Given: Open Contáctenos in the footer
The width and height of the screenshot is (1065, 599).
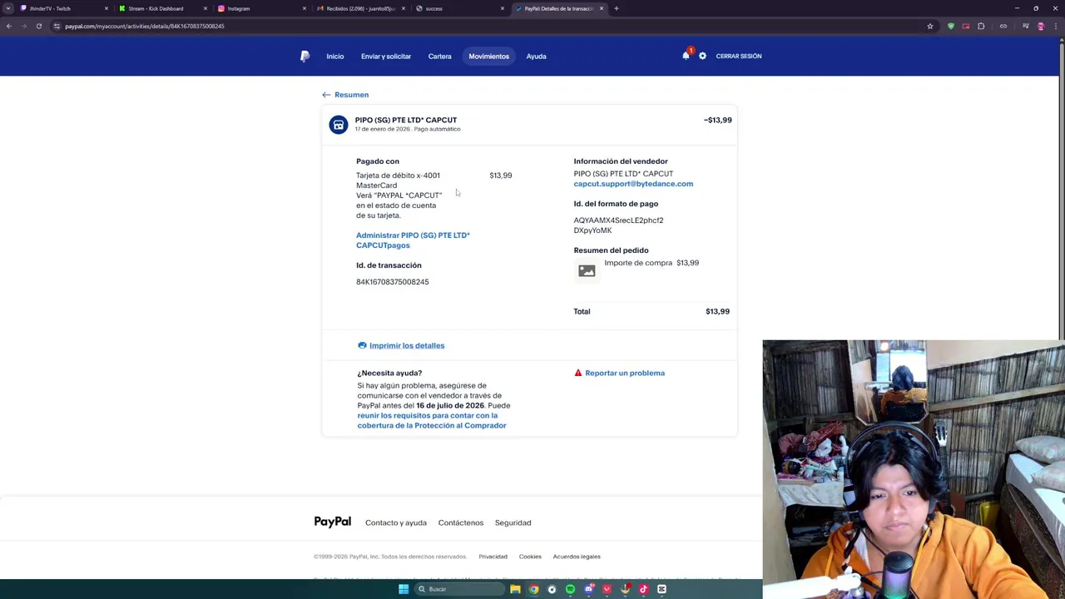Looking at the screenshot, I should click(x=461, y=522).
